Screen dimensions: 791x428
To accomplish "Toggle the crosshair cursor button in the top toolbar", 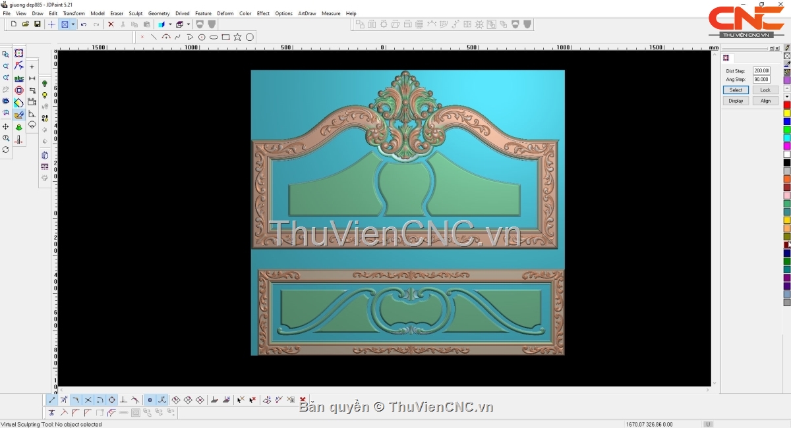I will click(51, 24).
